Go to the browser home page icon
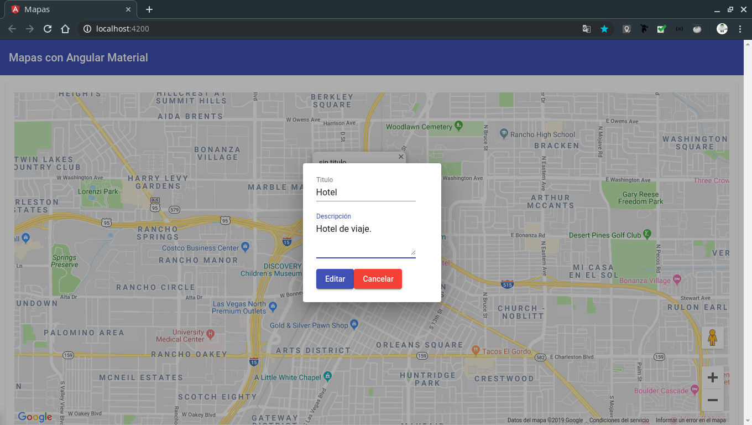The height and width of the screenshot is (425, 752). 65,29
